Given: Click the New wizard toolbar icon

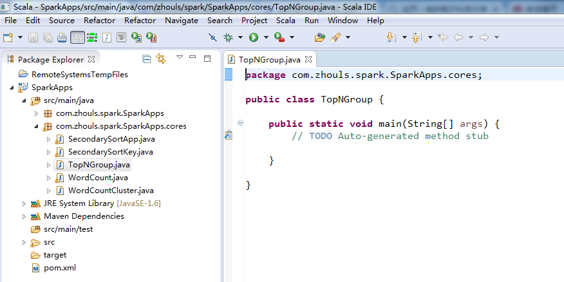Looking at the screenshot, I should [x=8, y=37].
